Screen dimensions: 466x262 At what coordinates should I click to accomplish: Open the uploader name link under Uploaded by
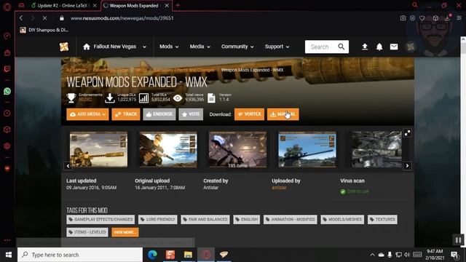tap(279, 188)
